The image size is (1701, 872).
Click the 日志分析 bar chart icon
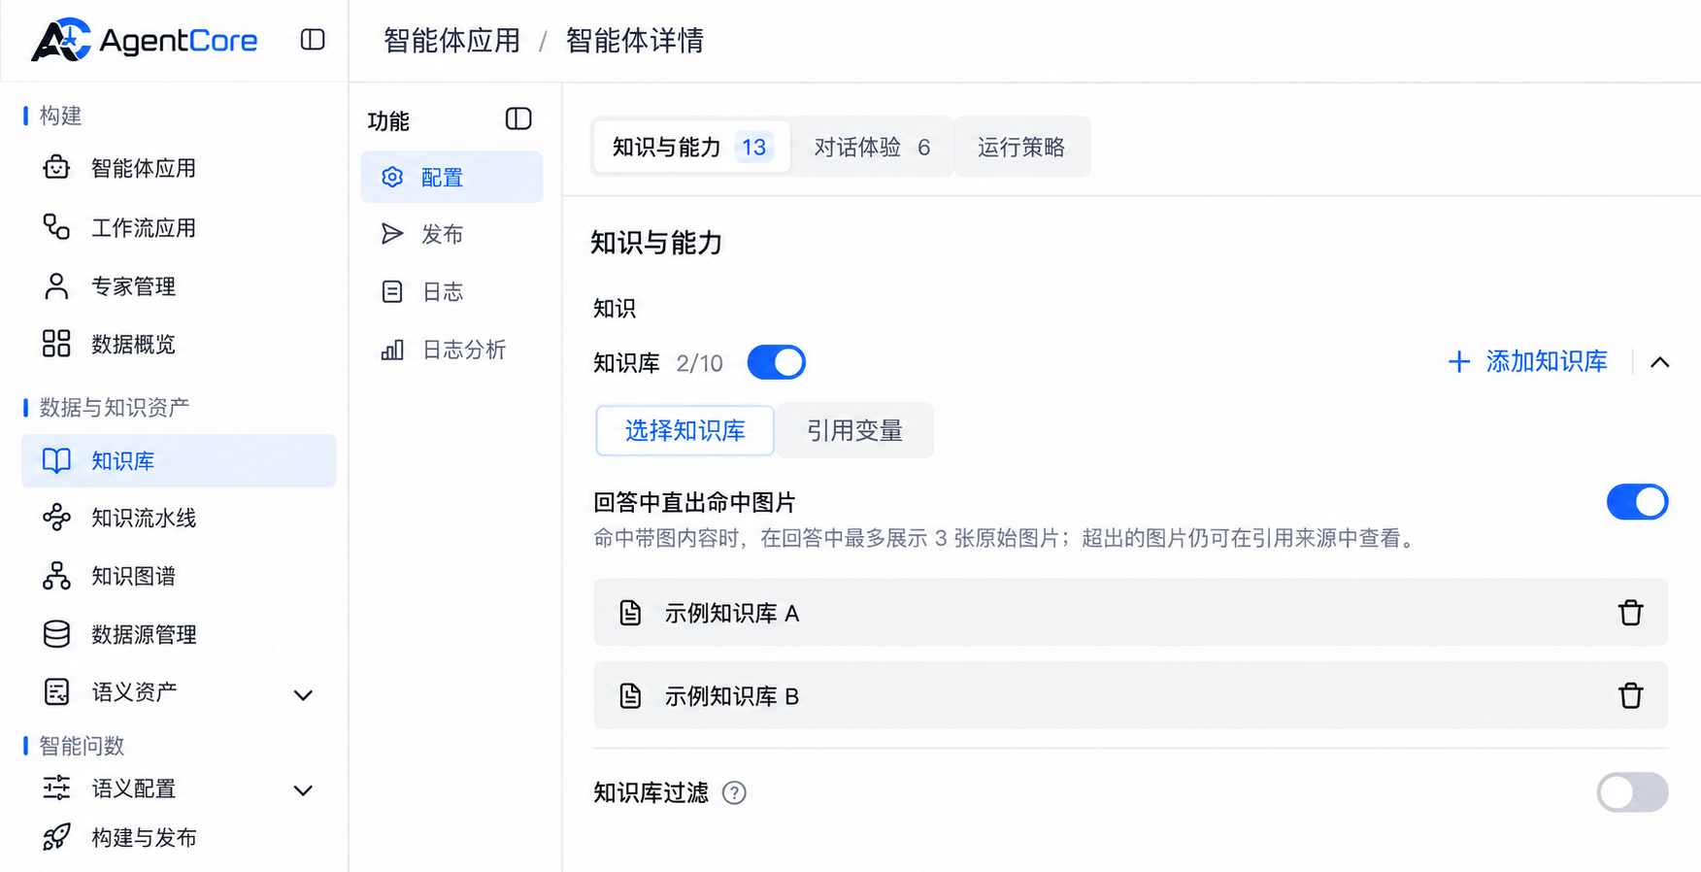click(392, 350)
